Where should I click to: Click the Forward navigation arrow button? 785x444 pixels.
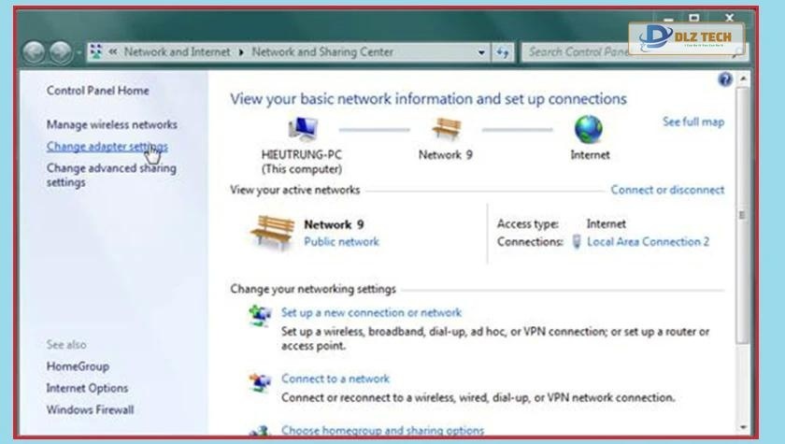pyautogui.click(x=61, y=52)
